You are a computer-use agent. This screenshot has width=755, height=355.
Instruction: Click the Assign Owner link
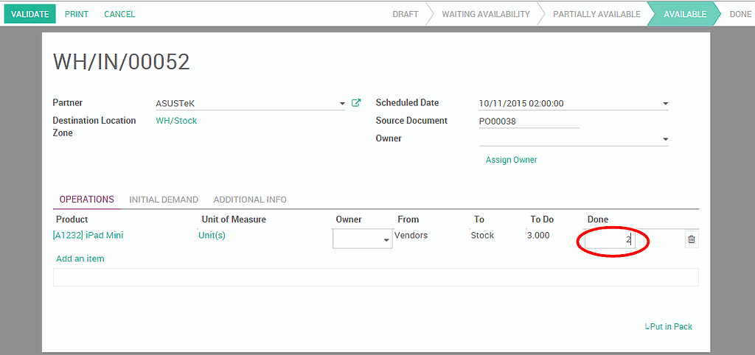pyautogui.click(x=511, y=160)
